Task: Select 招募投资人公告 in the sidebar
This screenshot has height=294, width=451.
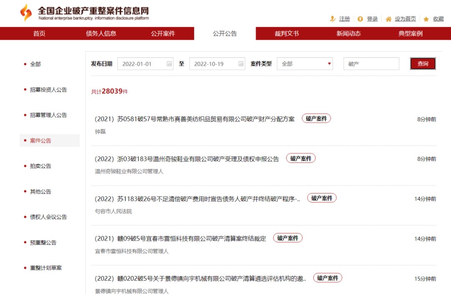Action: click(48, 90)
